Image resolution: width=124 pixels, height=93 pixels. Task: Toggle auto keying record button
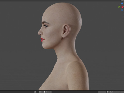35,92
